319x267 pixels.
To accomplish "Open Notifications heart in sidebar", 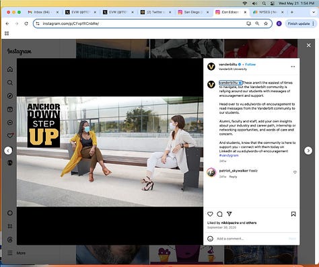I will [x=10, y=136].
